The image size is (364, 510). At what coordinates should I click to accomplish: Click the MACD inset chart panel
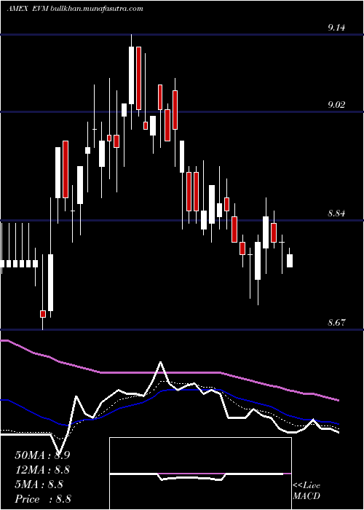(200, 474)
